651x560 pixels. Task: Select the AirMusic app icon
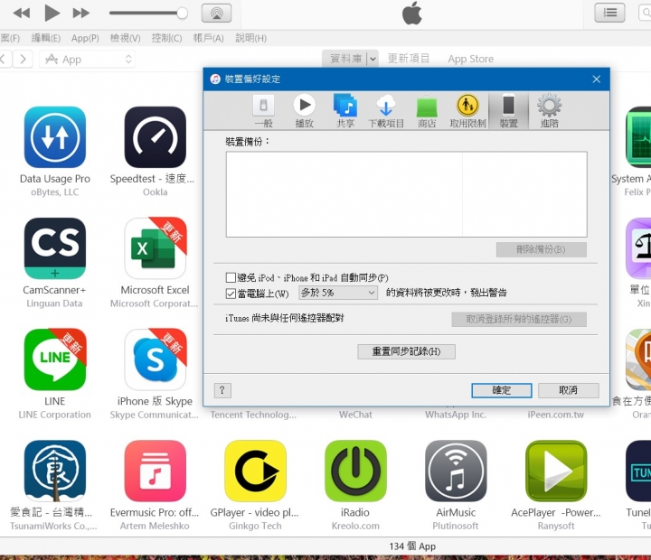click(x=456, y=471)
